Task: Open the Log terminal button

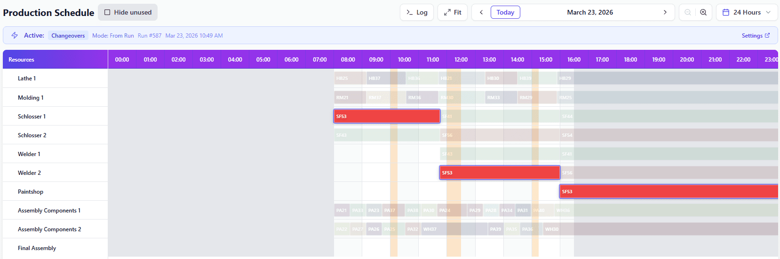Action: [x=417, y=12]
